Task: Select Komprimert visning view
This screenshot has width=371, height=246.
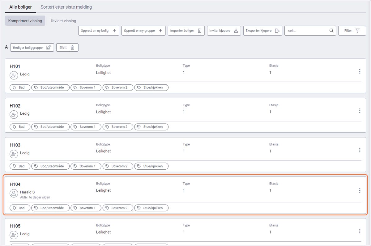Action: (x=25, y=21)
